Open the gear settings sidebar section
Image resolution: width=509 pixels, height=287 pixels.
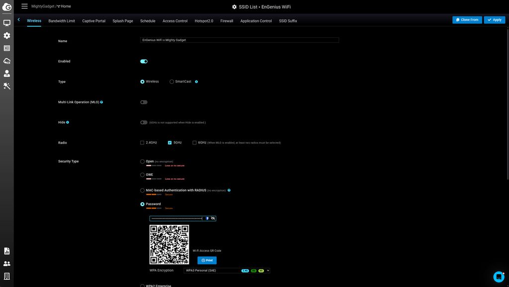(x=7, y=35)
